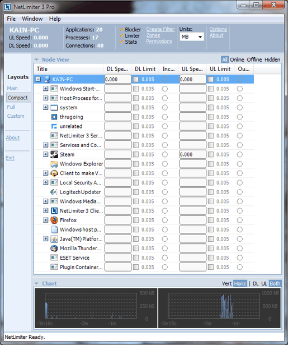This screenshot has width=288, height=345.
Task: Select Outgoing radio button for Firefox
Action: tap(240, 220)
